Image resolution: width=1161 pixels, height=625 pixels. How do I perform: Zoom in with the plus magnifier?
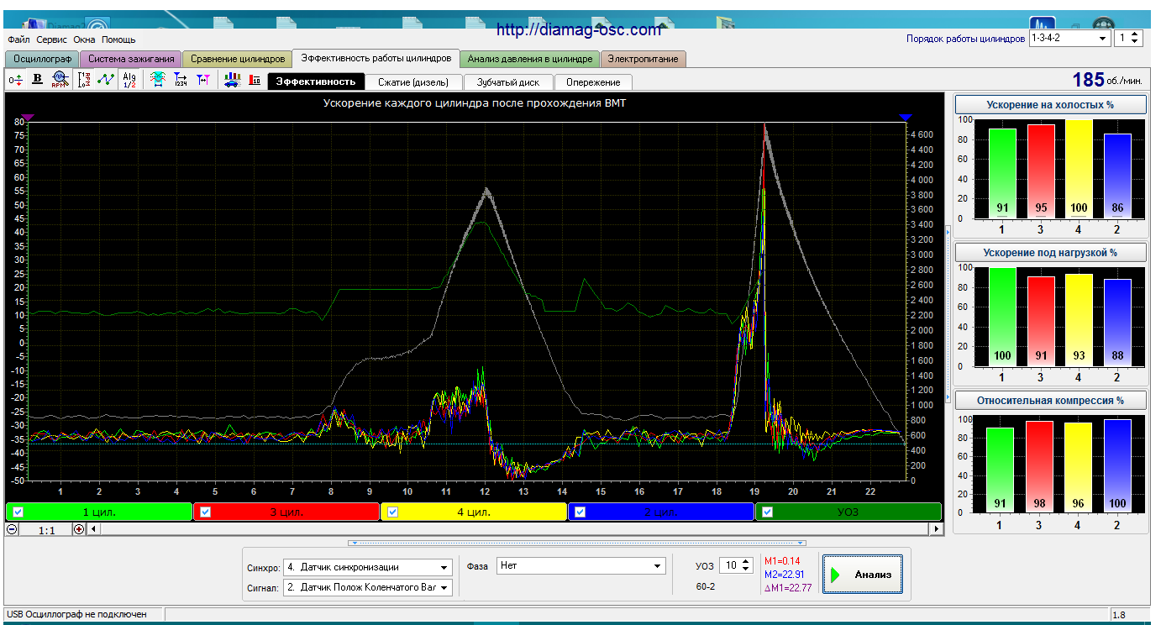(x=79, y=529)
